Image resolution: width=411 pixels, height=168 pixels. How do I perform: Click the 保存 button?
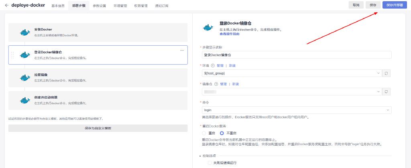(x=373, y=5)
